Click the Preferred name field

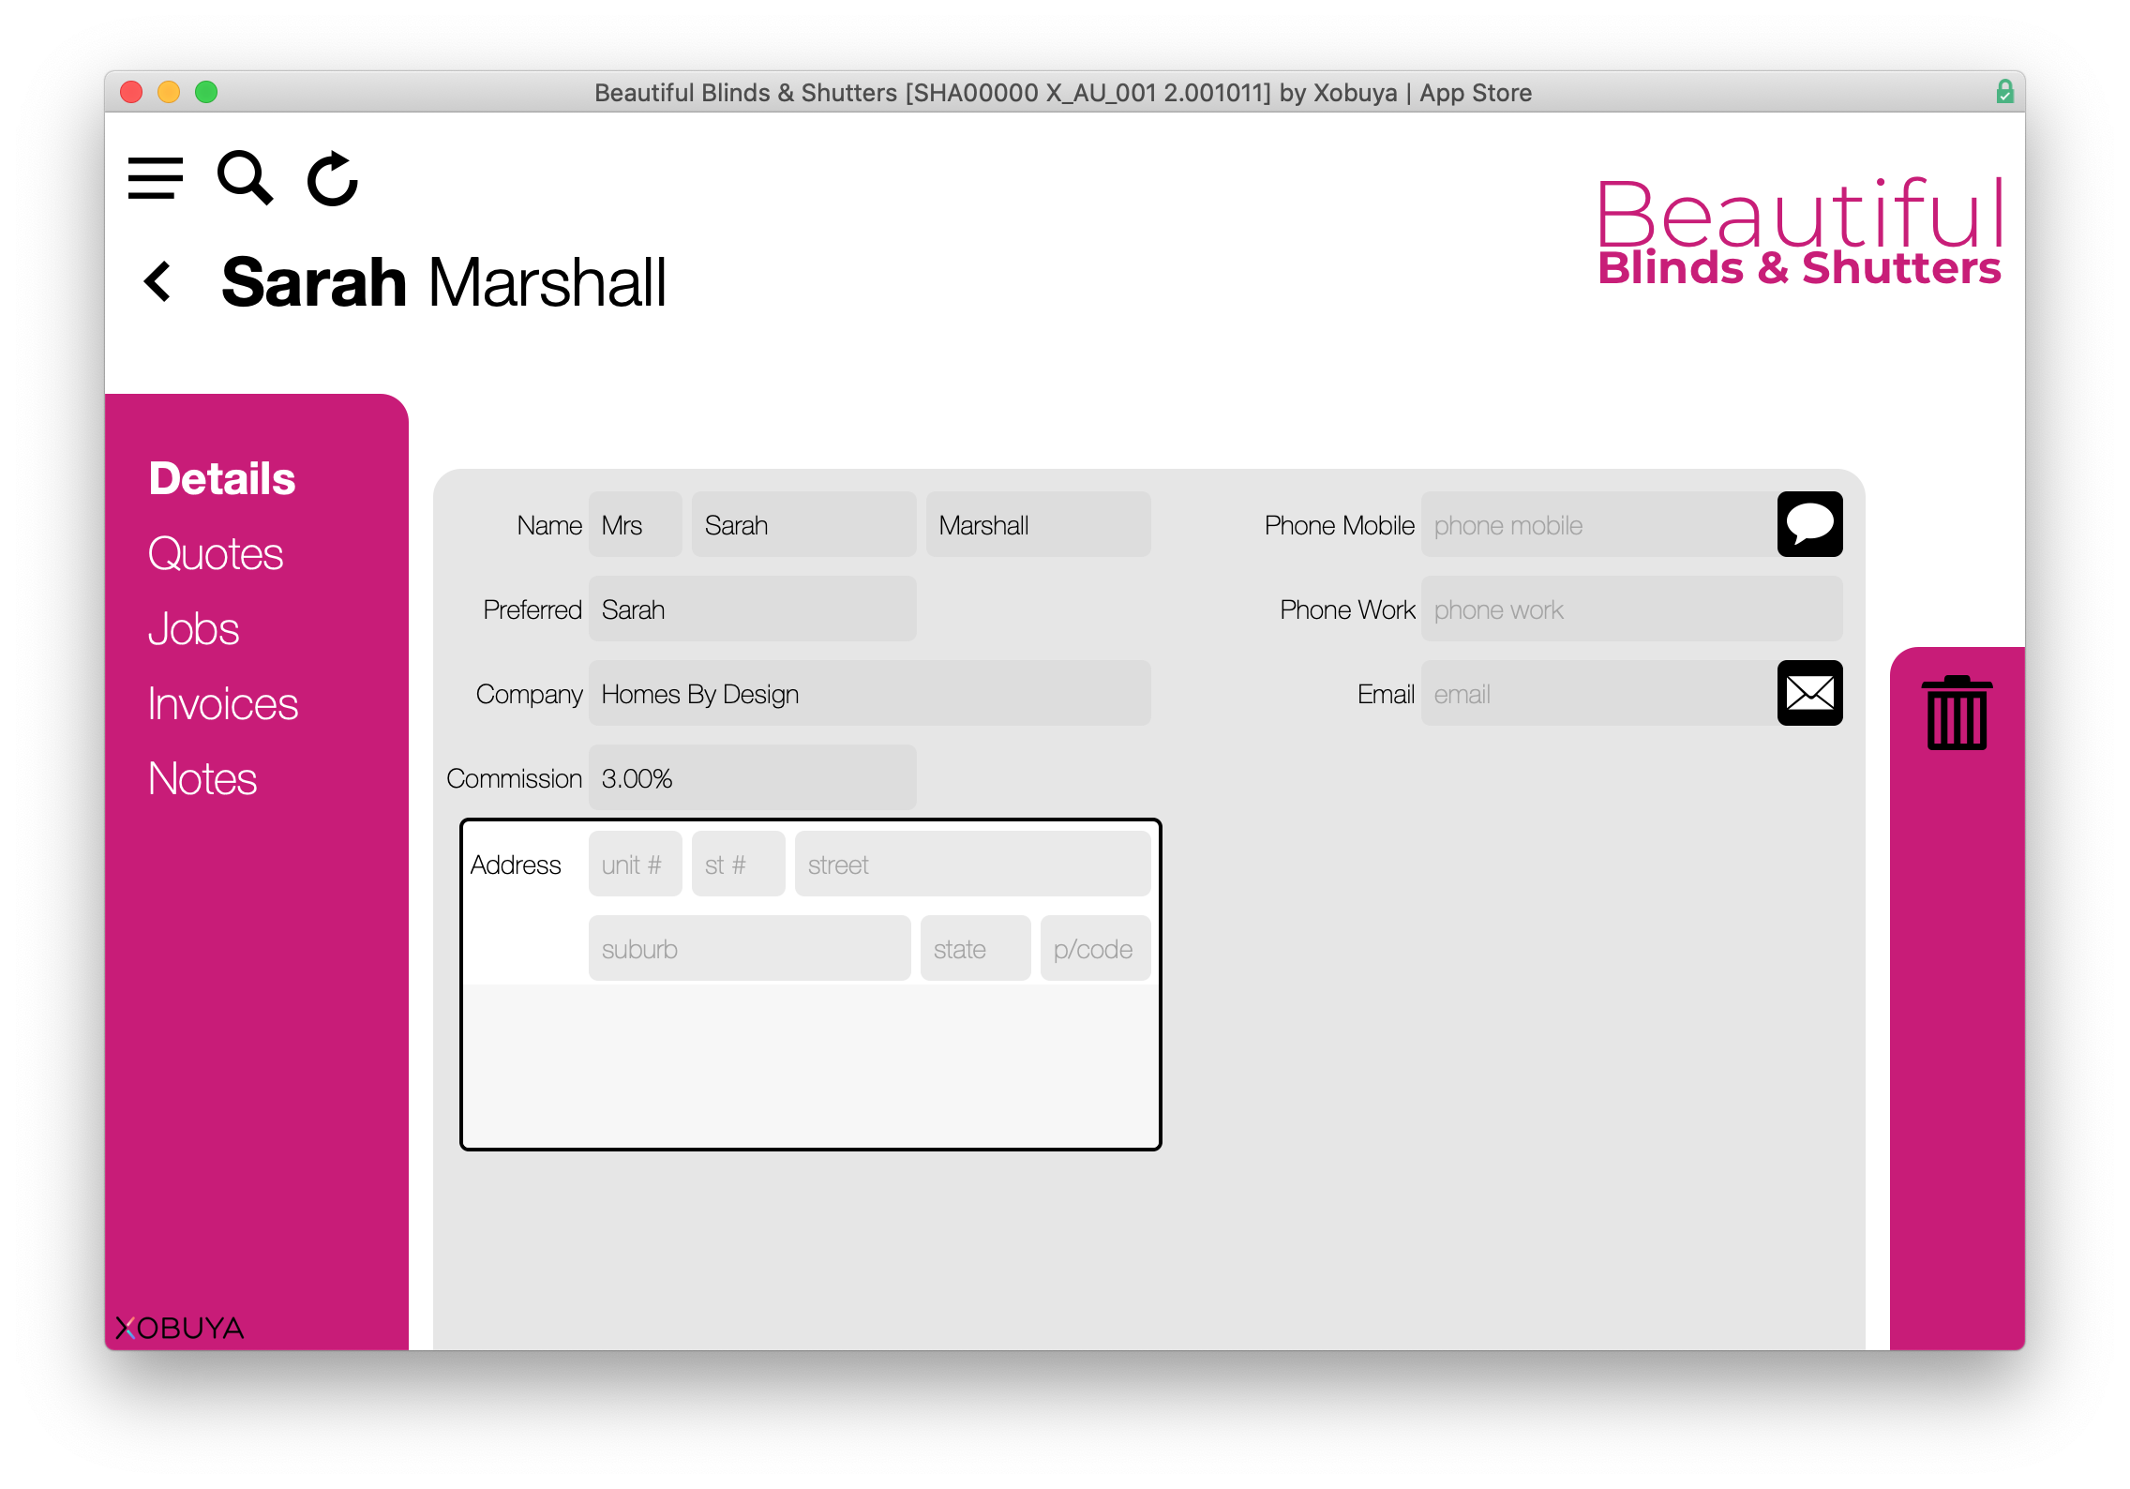753,609
